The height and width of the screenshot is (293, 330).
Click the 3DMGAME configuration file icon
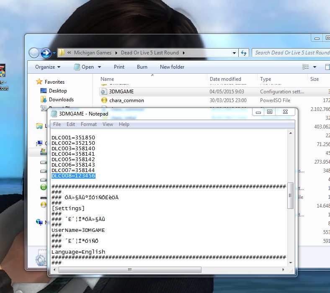click(104, 91)
